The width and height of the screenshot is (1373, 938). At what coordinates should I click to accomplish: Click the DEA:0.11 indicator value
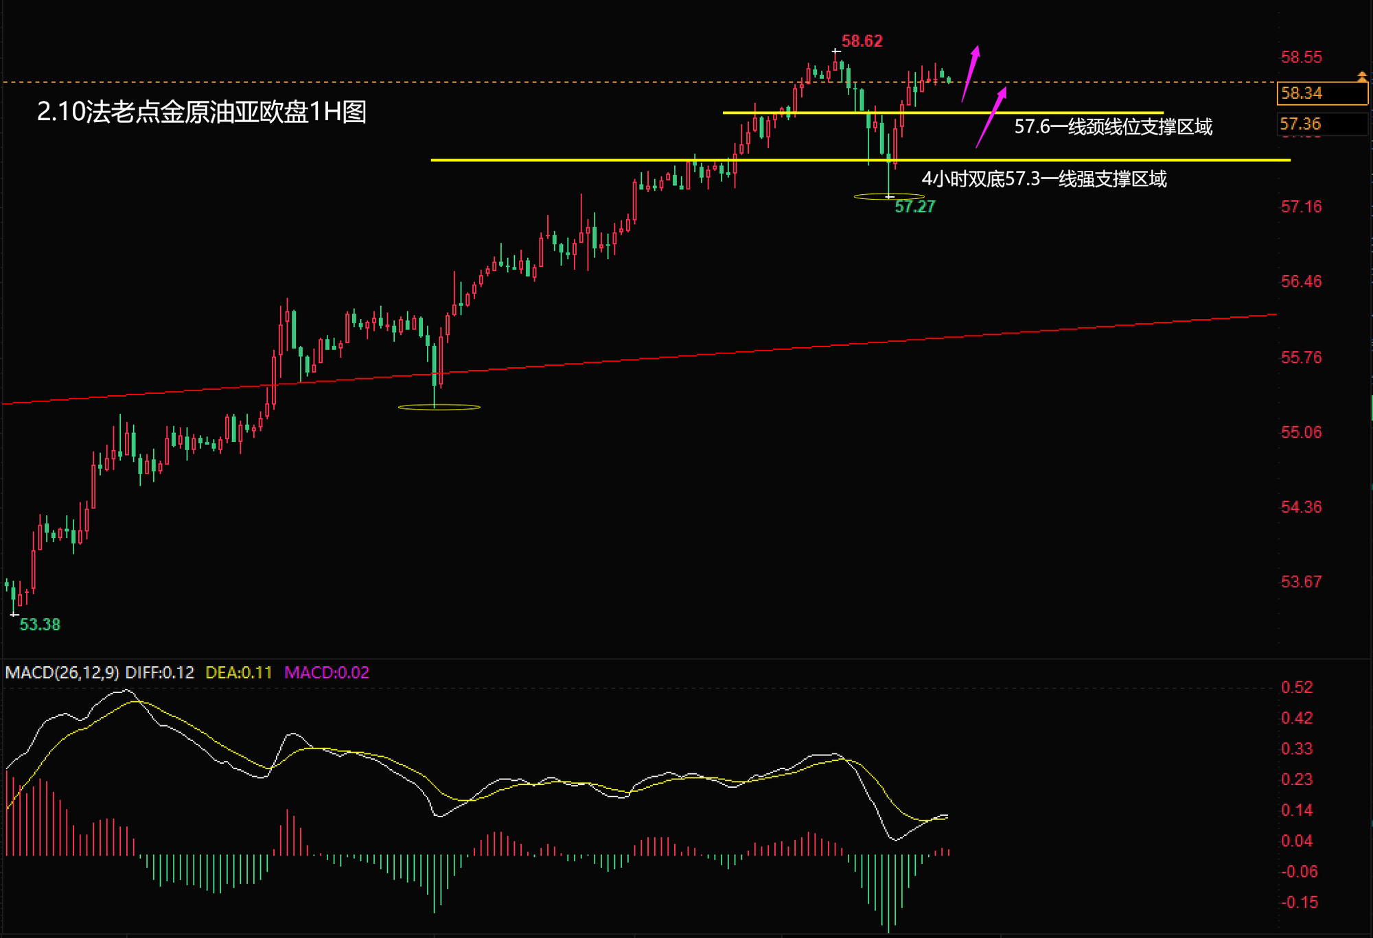239,672
